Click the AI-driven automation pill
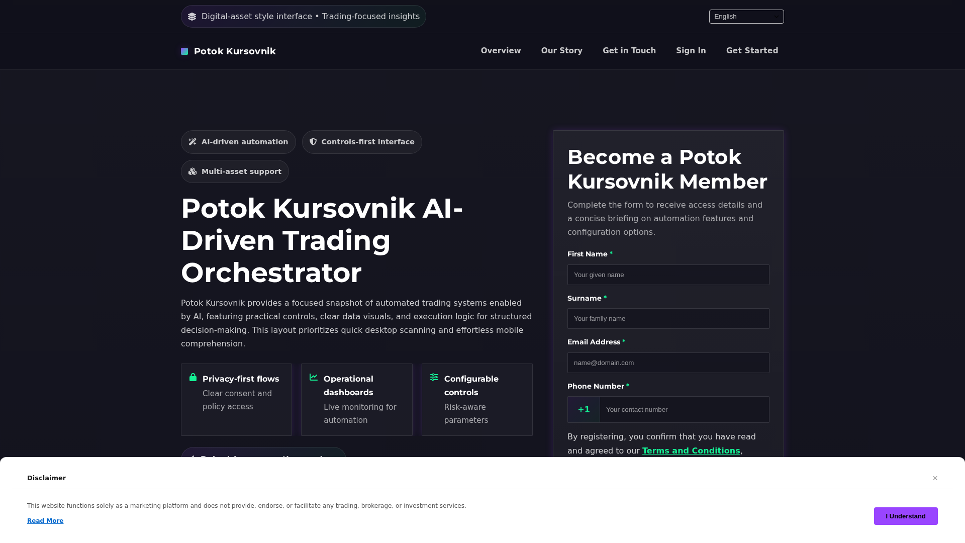965x543 pixels. coord(238,142)
